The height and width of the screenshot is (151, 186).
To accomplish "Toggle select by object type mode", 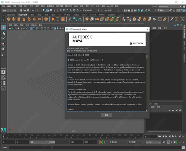I will pyautogui.click(x=48, y=11).
